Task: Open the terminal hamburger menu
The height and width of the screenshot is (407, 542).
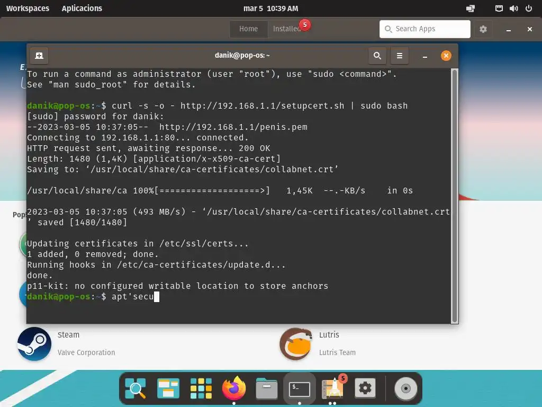Action: tap(400, 56)
